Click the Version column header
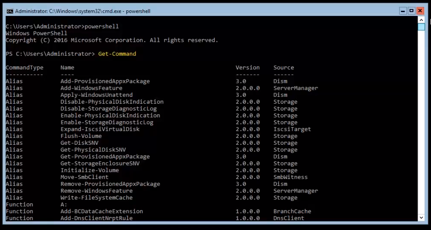This screenshot has height=230, width=431. click(247, 67)
